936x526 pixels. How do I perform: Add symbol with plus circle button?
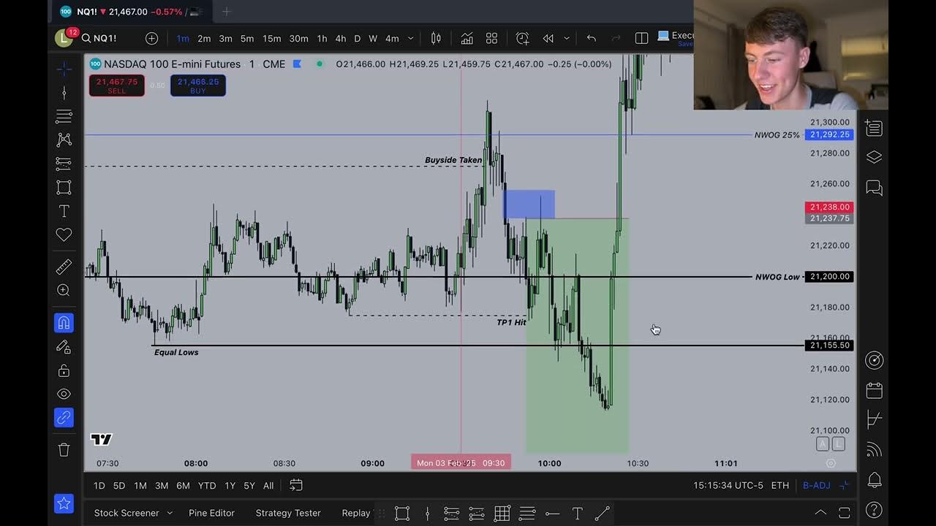[151, 38]
